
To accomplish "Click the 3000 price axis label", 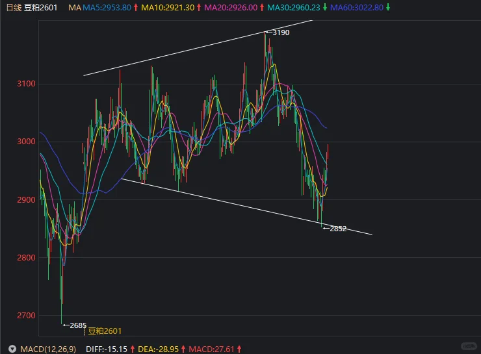I will pyautogui.click(x=26, y=142).
